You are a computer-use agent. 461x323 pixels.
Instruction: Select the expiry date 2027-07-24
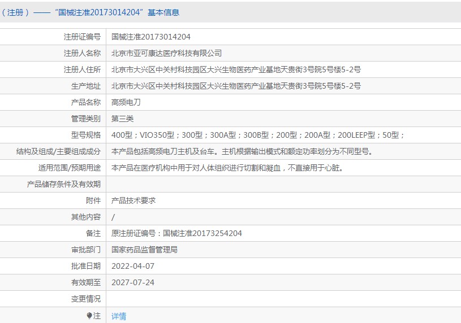(x=132, y=282)
